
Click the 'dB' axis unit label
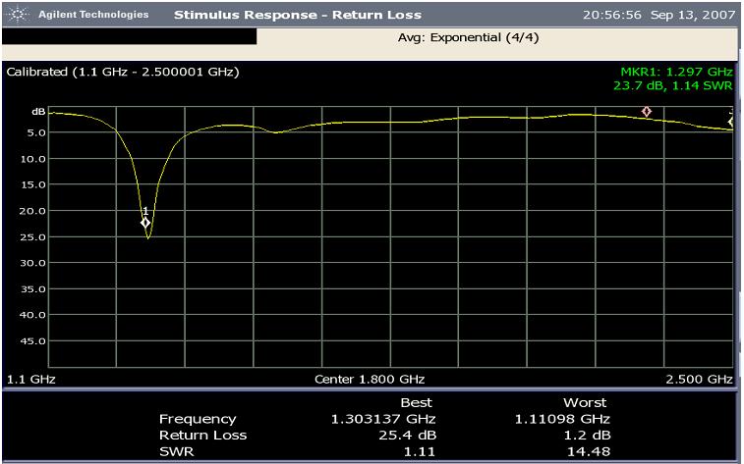[x=38, y=112]
